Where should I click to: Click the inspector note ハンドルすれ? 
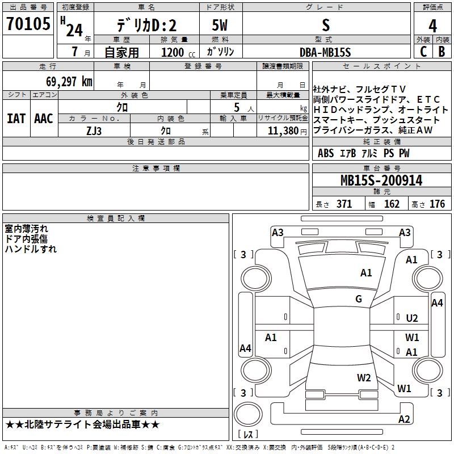[x=31, y=249]
